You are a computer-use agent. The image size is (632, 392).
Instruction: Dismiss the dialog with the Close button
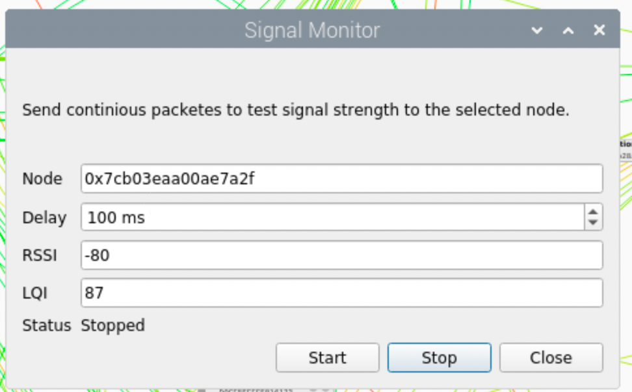click(551, 358)
